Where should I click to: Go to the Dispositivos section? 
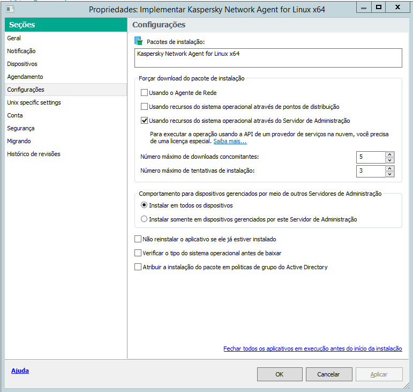pyautogui.click(x=66, y=64)
